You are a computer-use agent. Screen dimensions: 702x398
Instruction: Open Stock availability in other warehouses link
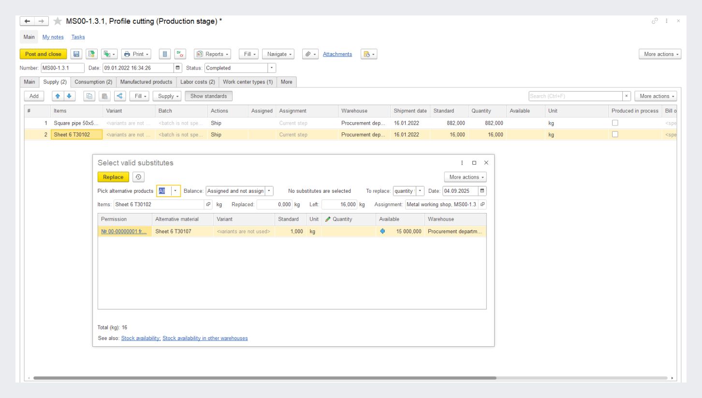[x=205, y=338]
